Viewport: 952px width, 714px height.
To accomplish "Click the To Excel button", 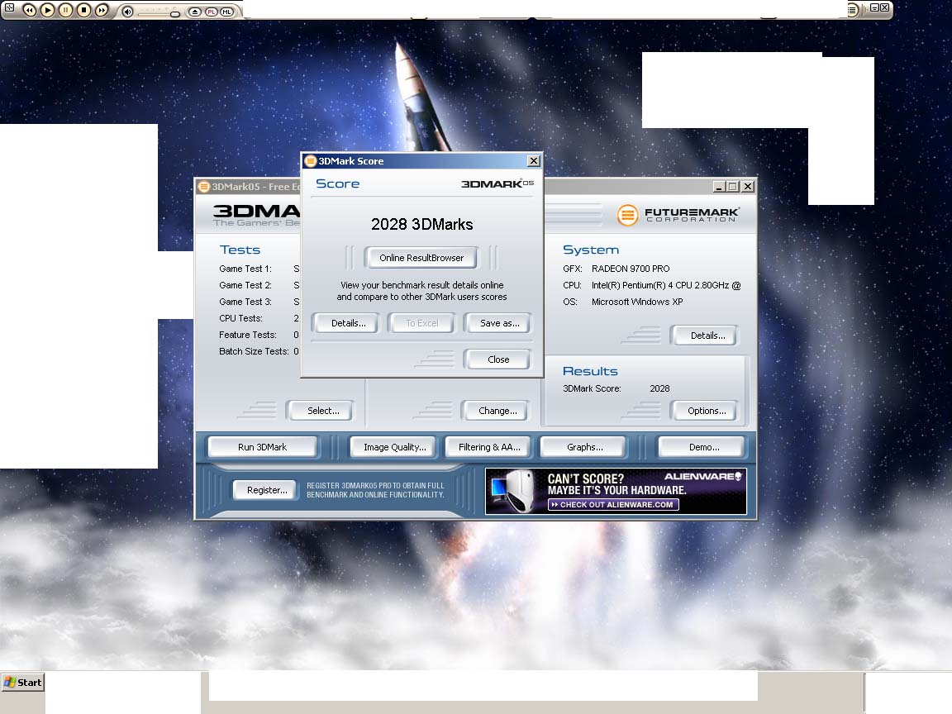I will coord(422,323).
